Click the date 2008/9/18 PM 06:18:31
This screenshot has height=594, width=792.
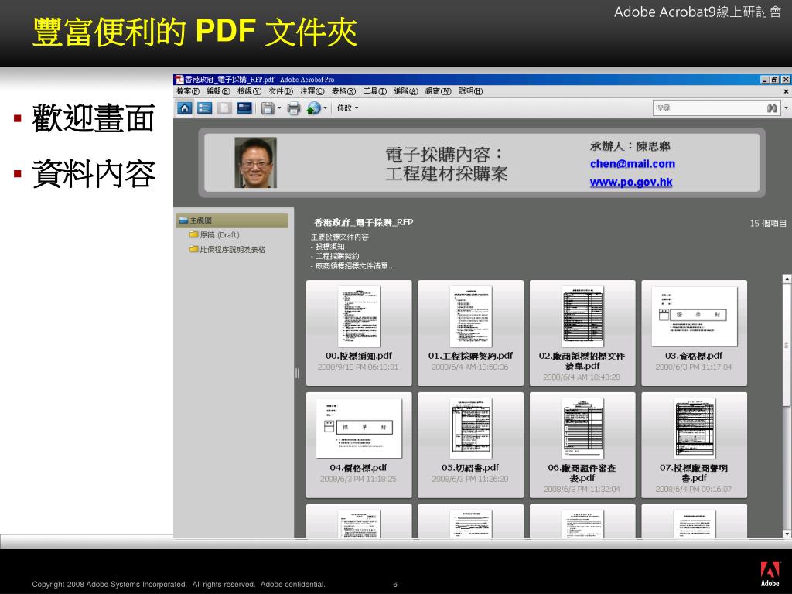point(358,367)
